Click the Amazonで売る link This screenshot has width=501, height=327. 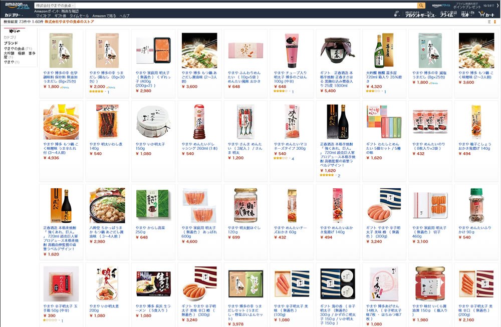(104, 16)
